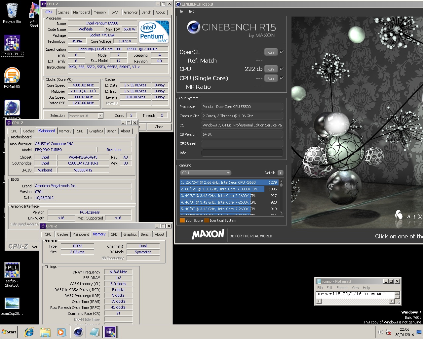Open Windows Media Player taskbar icon

tap(61, 332)
